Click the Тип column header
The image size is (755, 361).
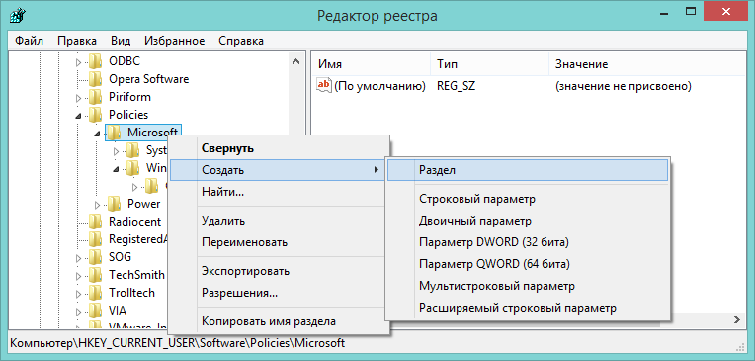[x=490, y=64]
